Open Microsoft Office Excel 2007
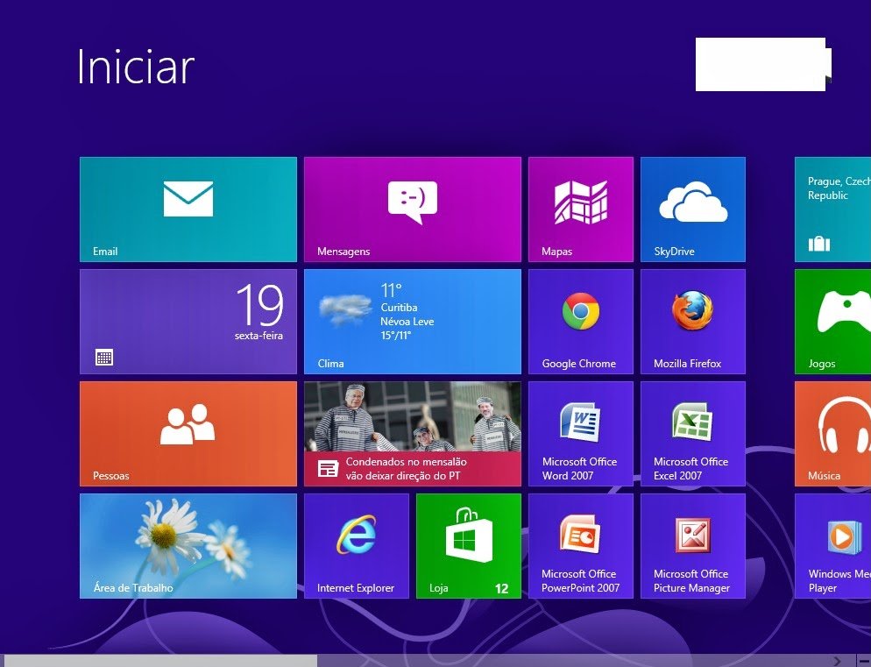The height and width of the screenshot is (667, 871). click(x=692, y=433)
